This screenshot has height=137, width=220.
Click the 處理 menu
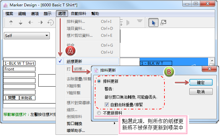(62, 14)
